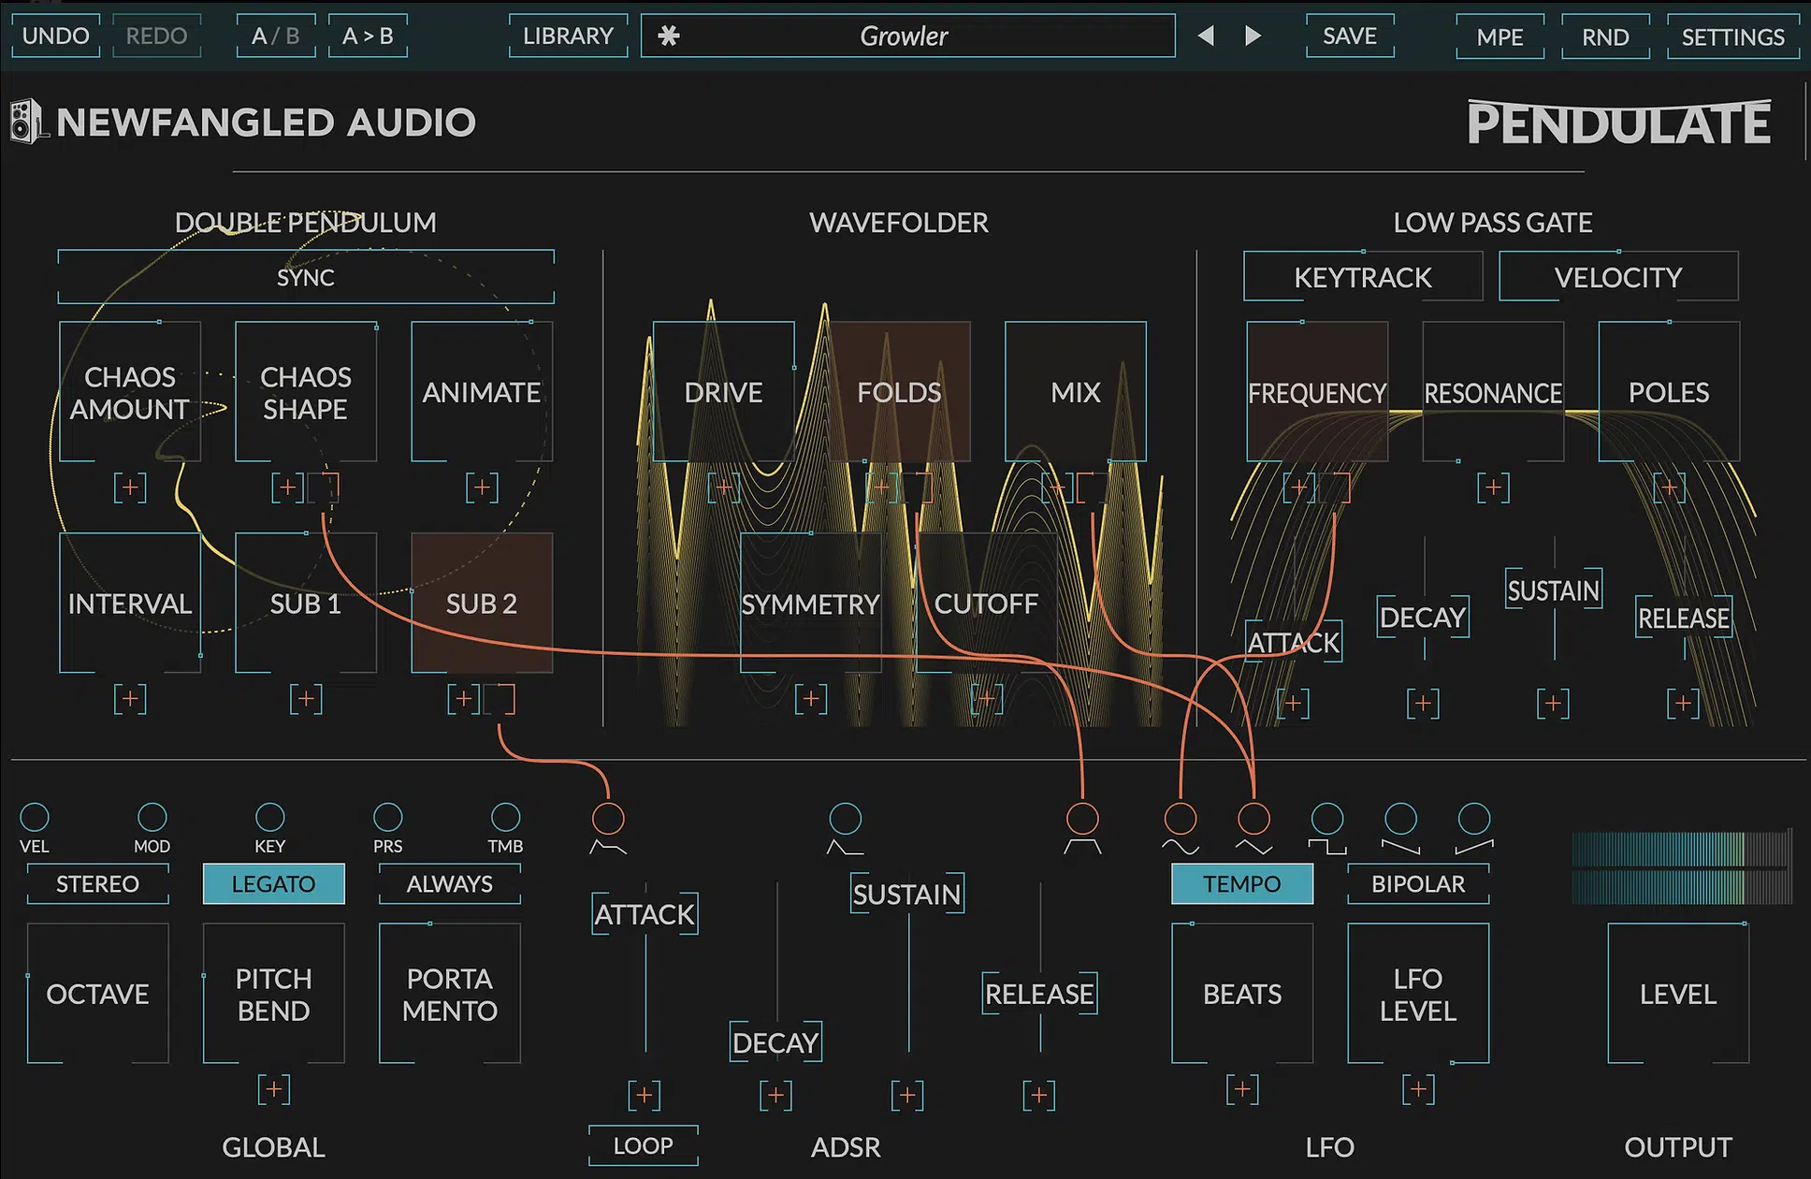Screen dimensions: 1811x1179
Task: Randomize the patch with RND
Action: [x=1605, y=36]
